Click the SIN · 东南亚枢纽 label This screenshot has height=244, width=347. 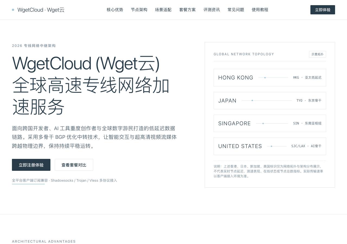click(307, 123)
